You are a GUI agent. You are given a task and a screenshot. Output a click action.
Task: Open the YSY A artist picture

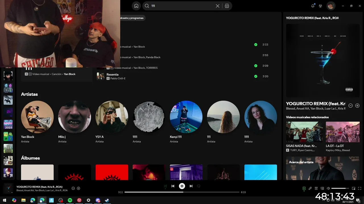(112, 117)
